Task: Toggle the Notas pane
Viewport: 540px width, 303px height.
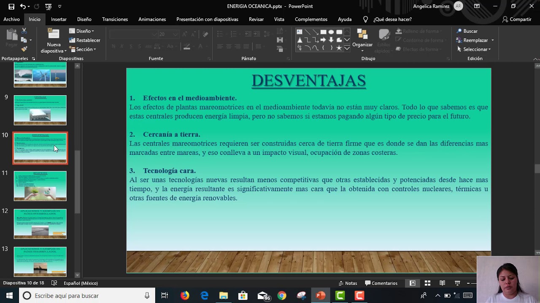Action: coord(348,283)
